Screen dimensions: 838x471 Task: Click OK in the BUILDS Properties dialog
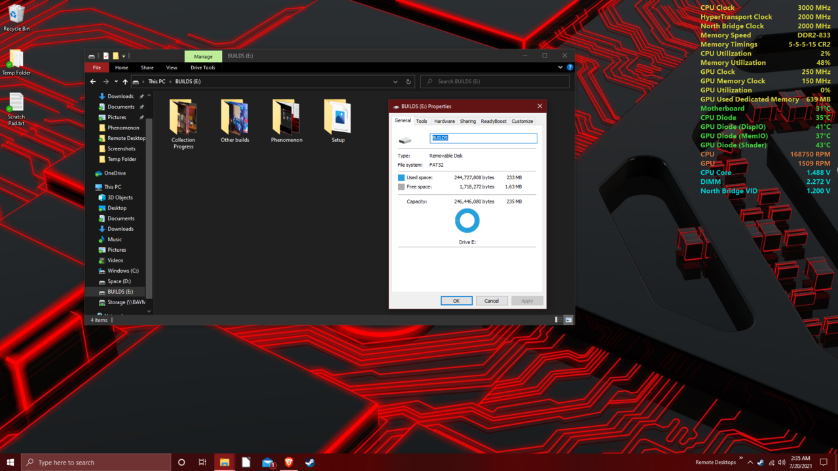(x=456, y=301)
